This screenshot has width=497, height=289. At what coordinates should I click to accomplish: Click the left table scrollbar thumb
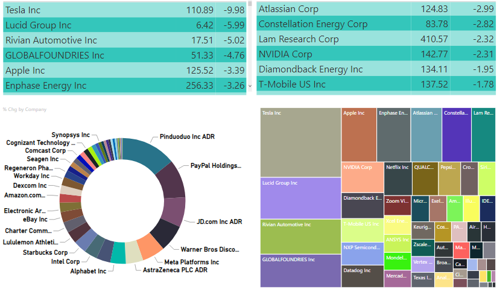(250, 4)
